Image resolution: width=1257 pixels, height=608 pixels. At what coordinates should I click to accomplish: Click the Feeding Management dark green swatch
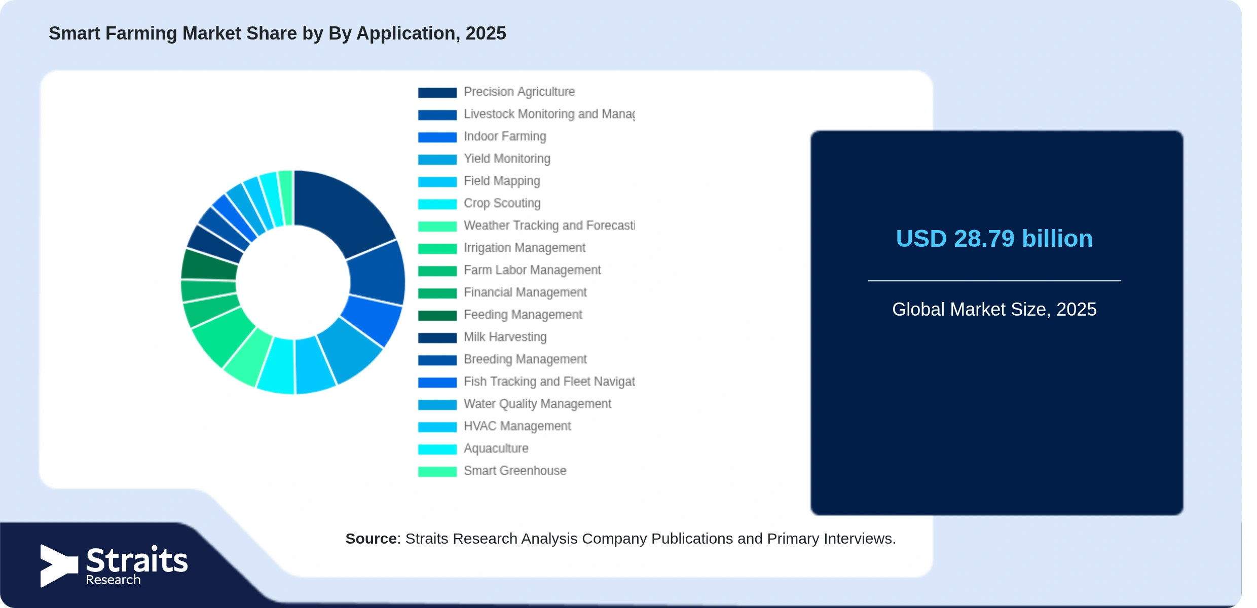click(437, 316)
